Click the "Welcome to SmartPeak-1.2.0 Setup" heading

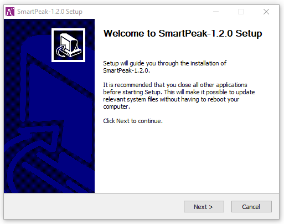(x=183, y=33)
